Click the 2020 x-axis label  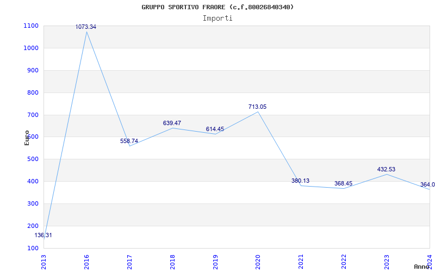click(258, 262)
